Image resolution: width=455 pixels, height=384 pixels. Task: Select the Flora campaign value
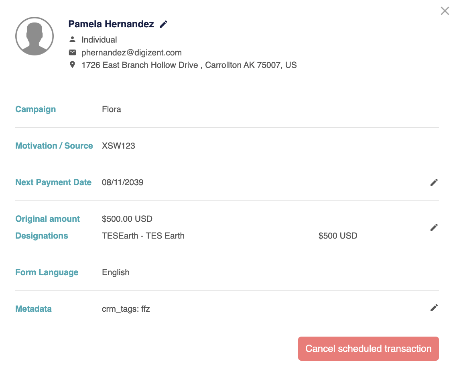(x=112, y=109)
